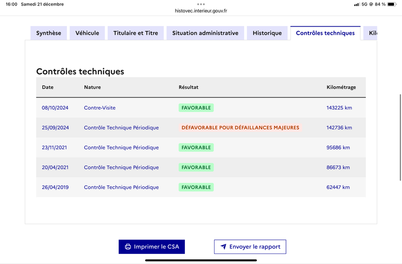Viewport: 402px width, 264px height.
Task: Select the Historique tab
Action: coord(267,33)
